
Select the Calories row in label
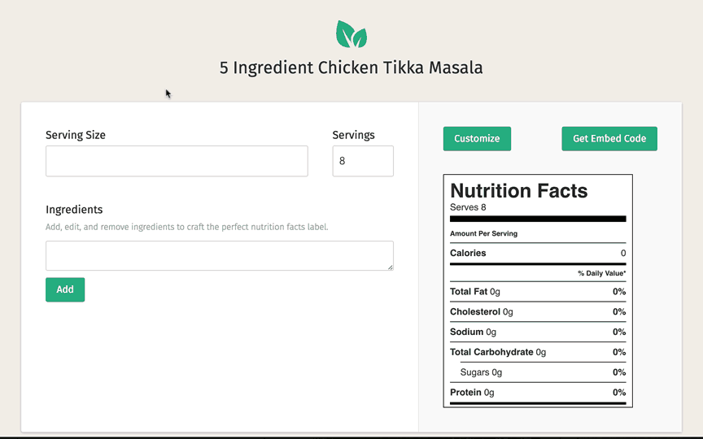pos(538,253)
